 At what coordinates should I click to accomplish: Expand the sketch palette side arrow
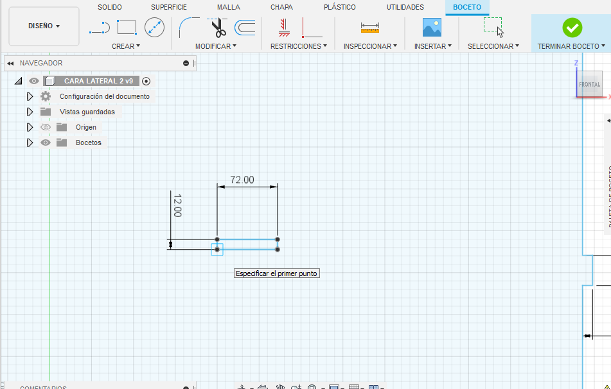[608, 121]
